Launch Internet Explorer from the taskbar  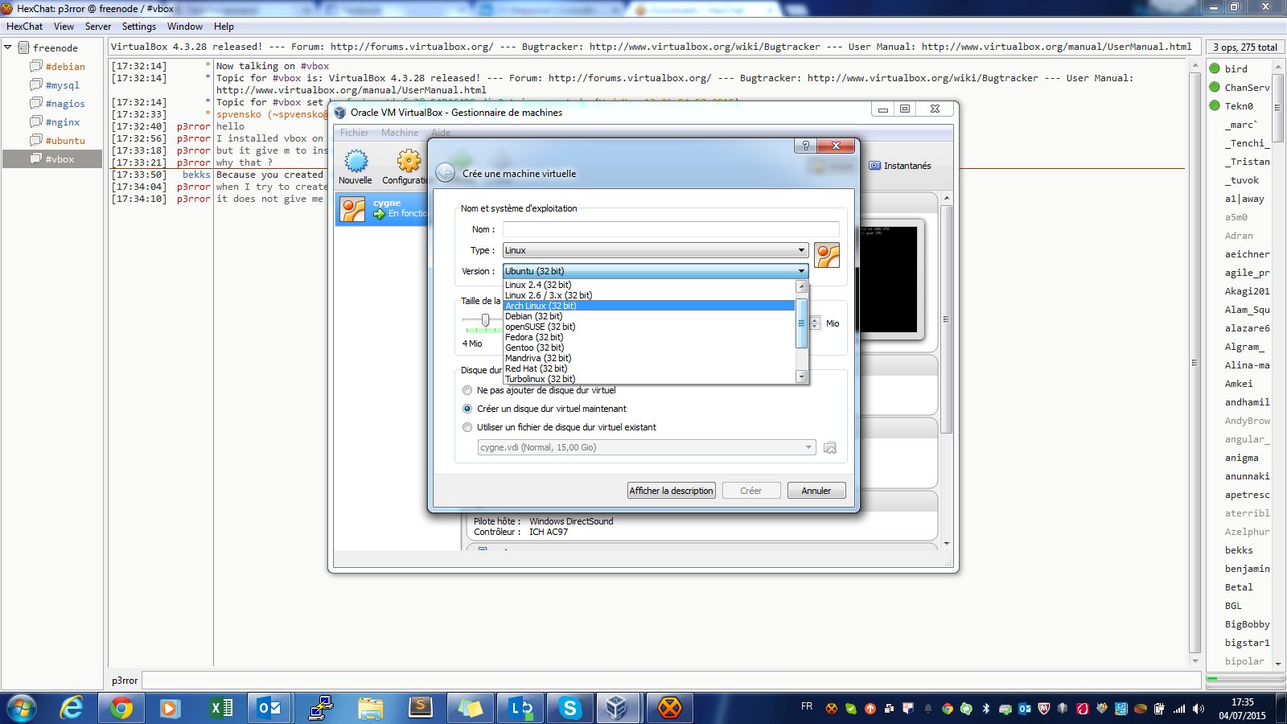click(x=72, y=708)
